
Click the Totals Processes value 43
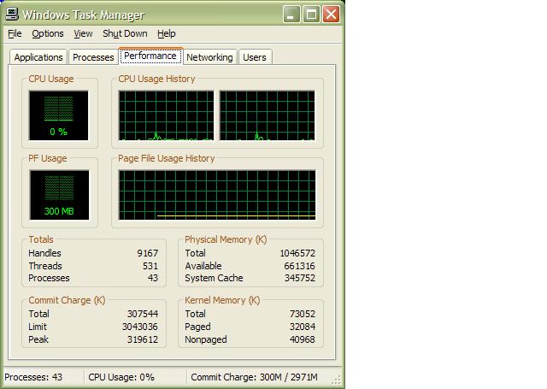pos(153,279)
